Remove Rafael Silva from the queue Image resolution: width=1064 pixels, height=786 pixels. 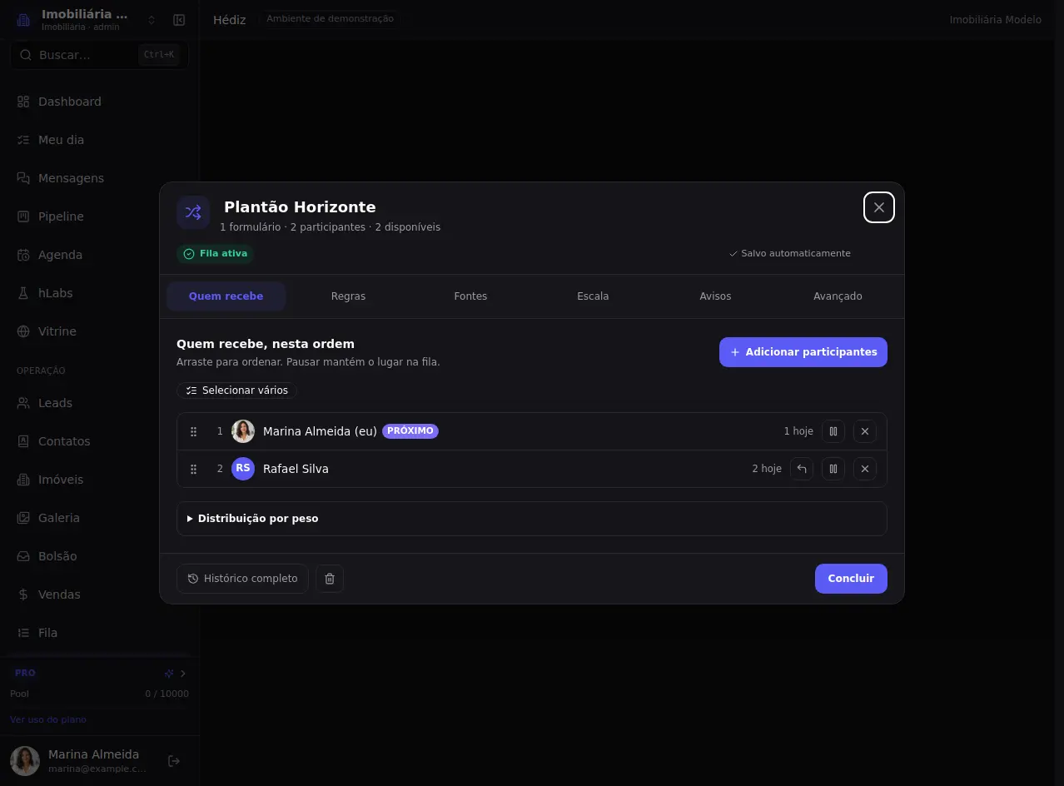[865, 469]
